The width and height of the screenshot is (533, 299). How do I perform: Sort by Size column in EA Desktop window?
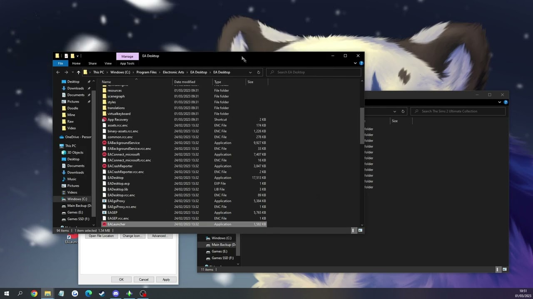click(x=257, y=82)
